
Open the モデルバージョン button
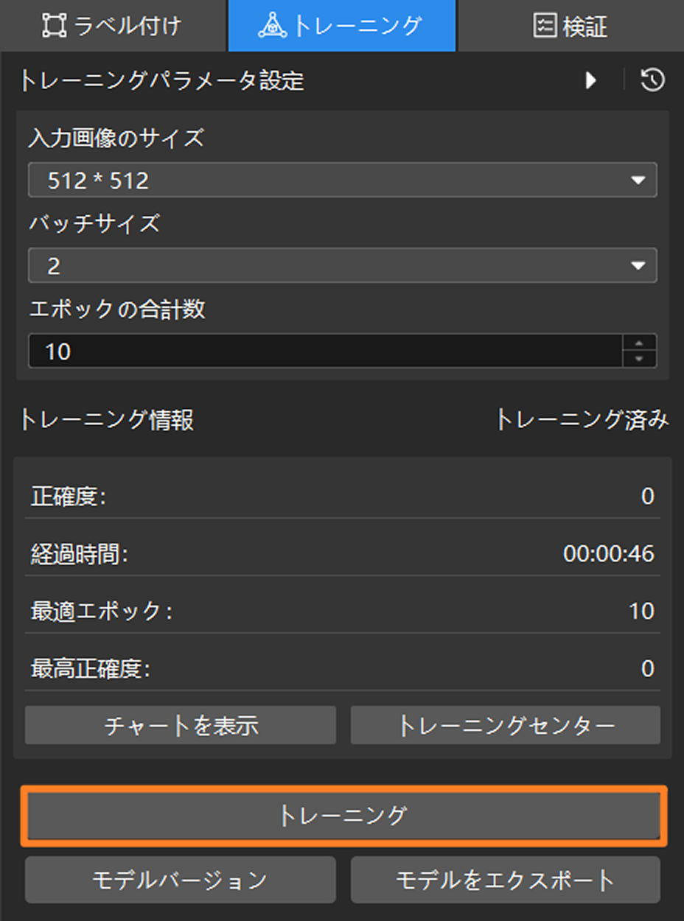[181, 880]
